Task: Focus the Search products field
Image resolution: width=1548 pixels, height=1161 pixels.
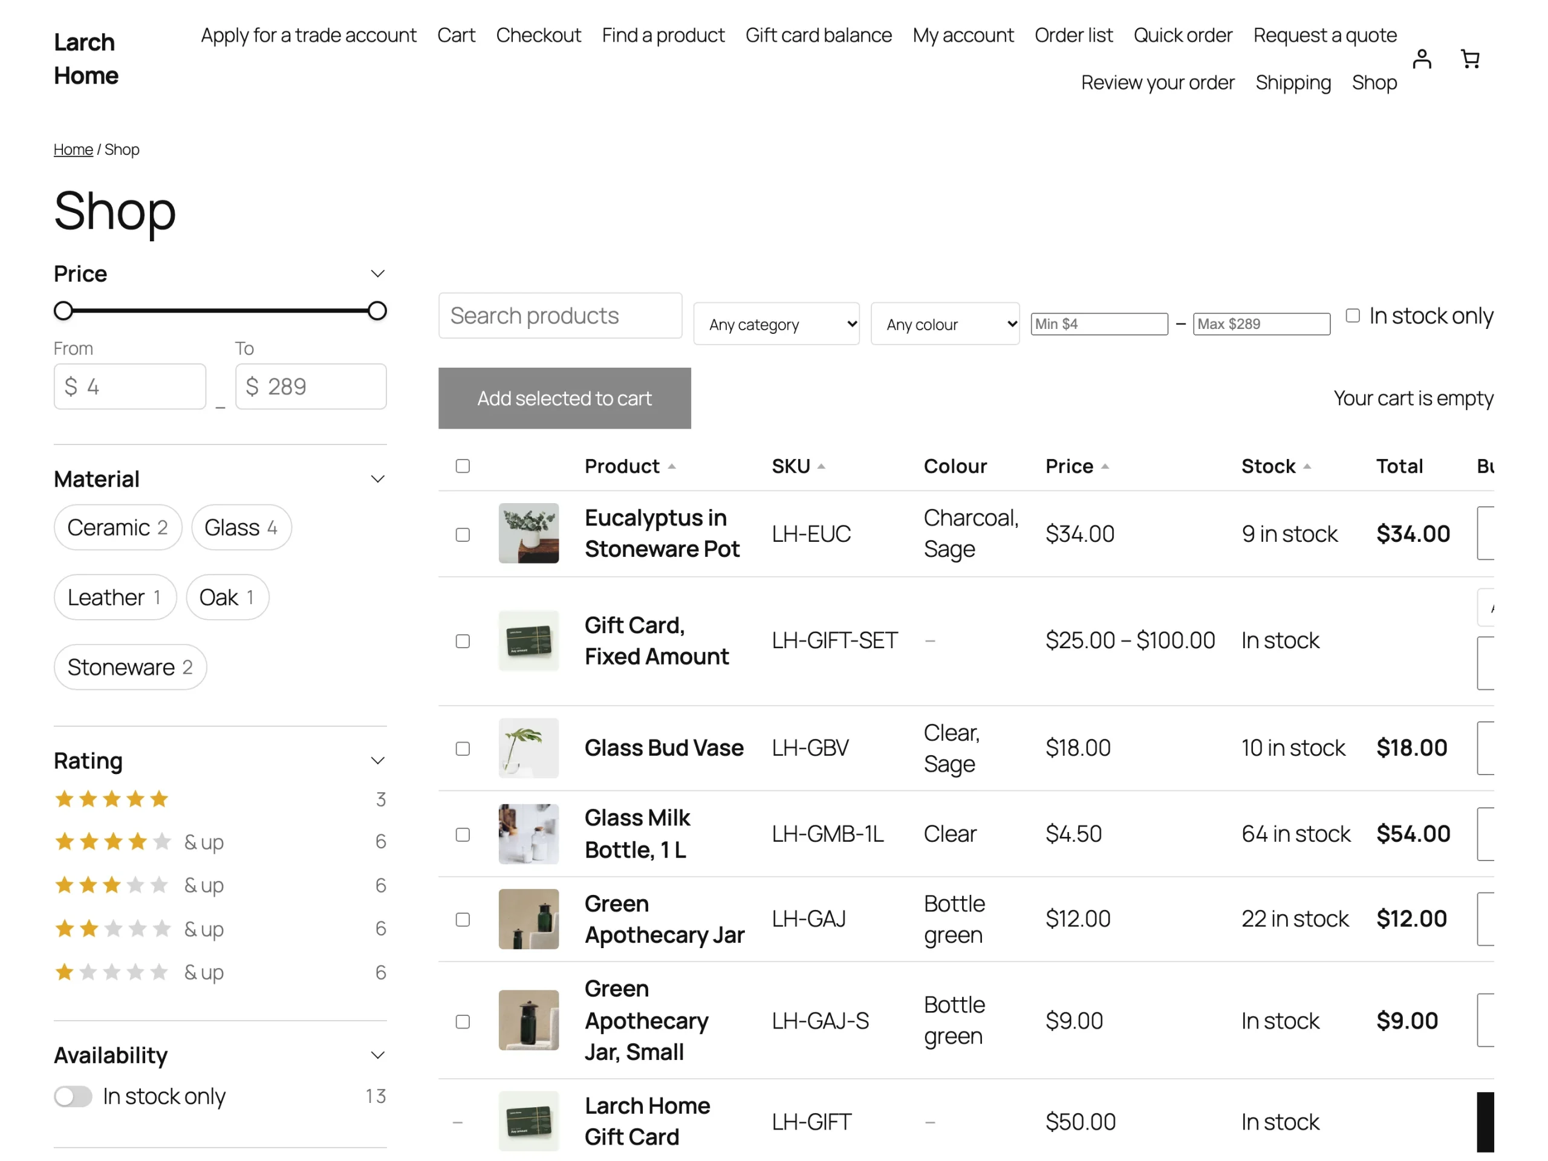Action: 560,316
